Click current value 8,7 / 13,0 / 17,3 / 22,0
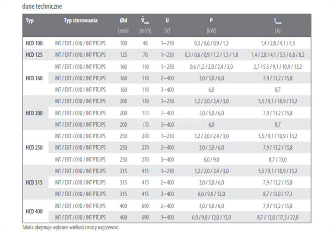This screenshot has width=335, height=232. pos(278,217)
